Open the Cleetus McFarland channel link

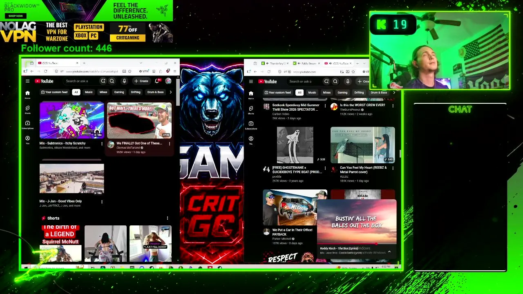coord(128,148)
